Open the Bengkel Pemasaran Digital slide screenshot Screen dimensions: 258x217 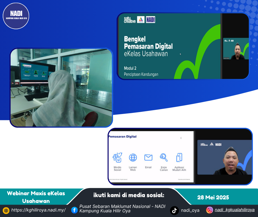point(183,46)
